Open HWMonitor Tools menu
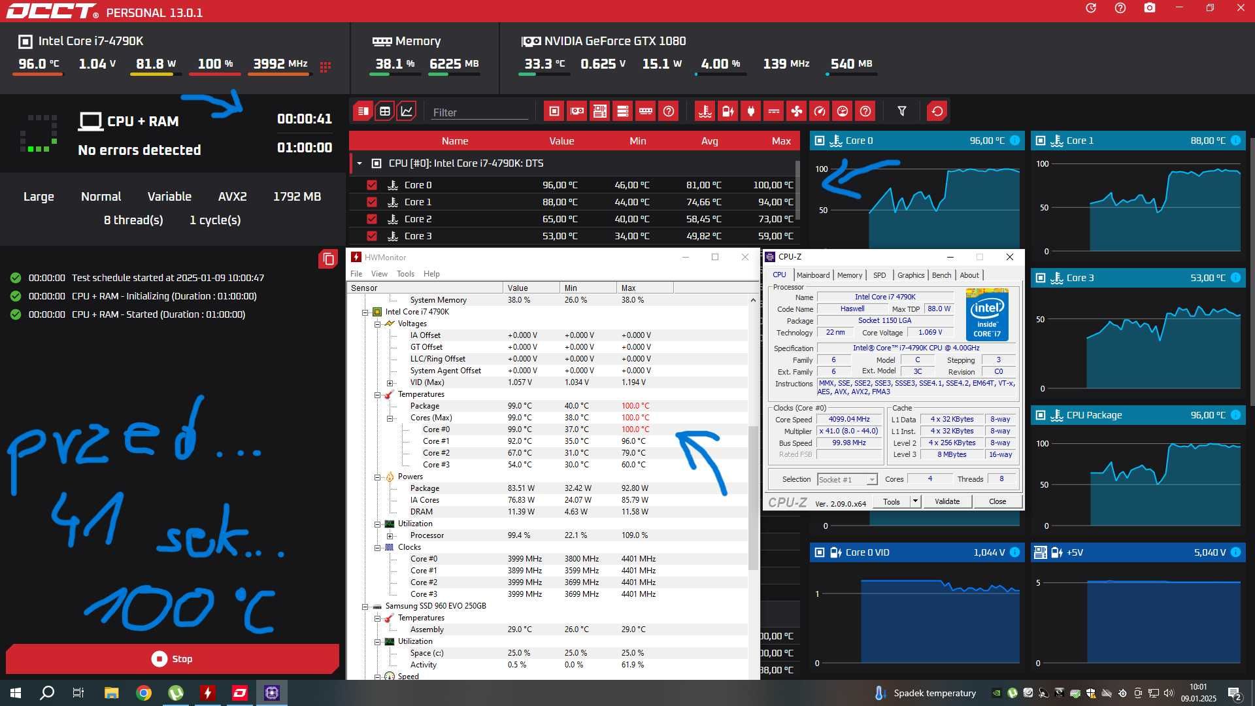This screenshot has width=1255, height=706. tap(405, 274)
